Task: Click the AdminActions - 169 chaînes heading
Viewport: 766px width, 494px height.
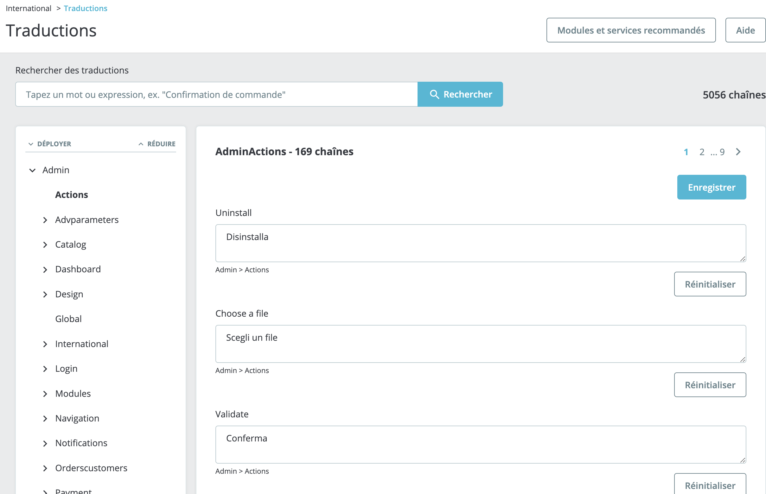Action: [284, 151]
